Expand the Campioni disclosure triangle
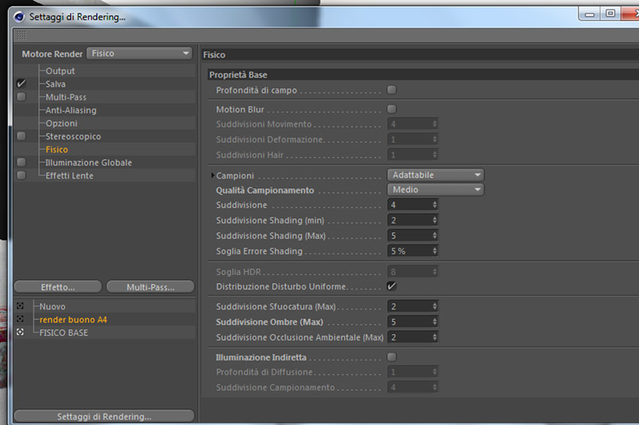The height and width of the screenshot is (425, 639). tap(212, 175)
